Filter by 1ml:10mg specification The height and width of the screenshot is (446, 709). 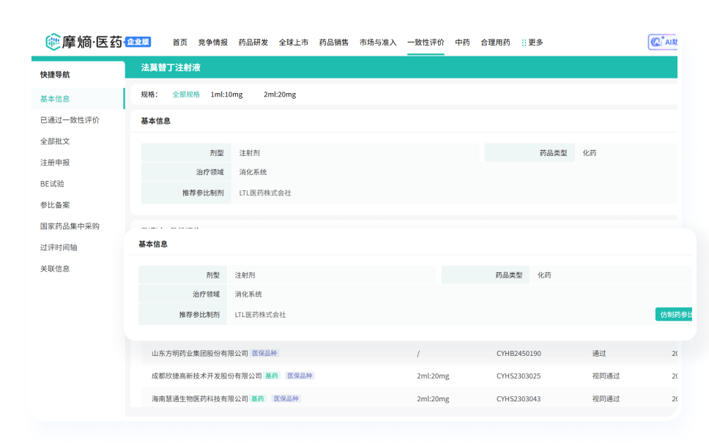(226, 94)
